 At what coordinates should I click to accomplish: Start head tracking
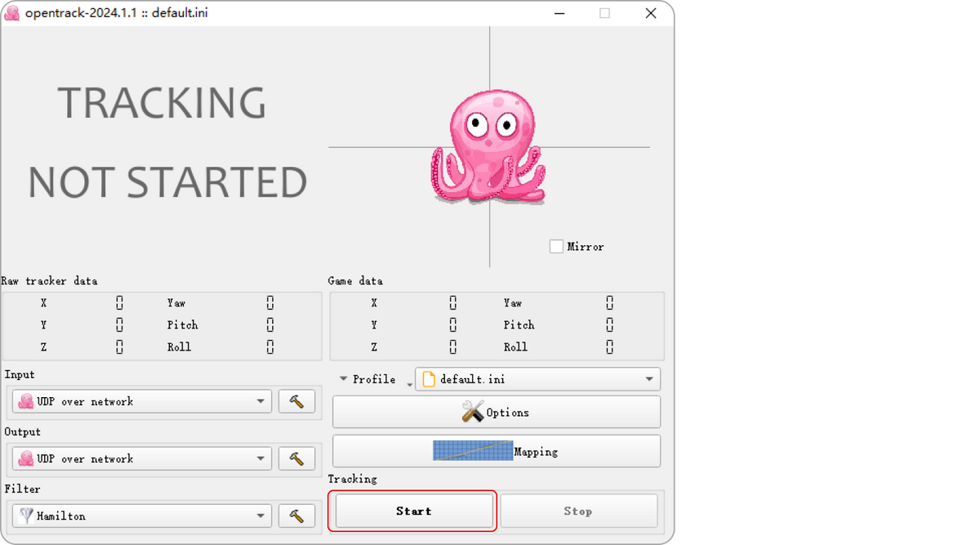point(414,511)
